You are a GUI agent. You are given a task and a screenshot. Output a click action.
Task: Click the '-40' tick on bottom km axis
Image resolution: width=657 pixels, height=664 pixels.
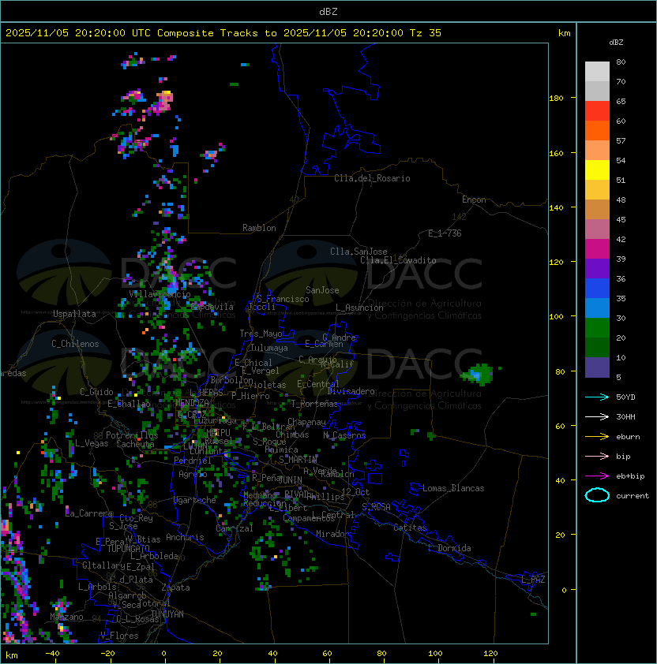tap(52, 654)
